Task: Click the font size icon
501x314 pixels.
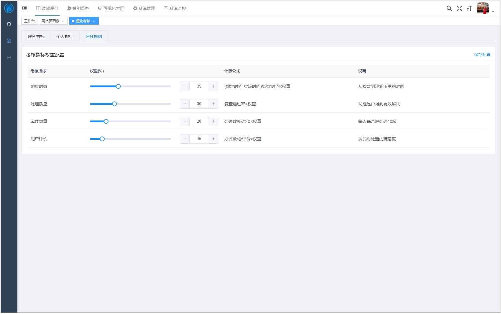Action: [x=469, y=8]
